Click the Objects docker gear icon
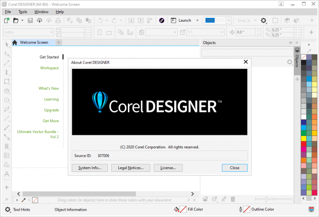Image resolution: width=319 pixels, height=217 pixels. coord(289,62)
